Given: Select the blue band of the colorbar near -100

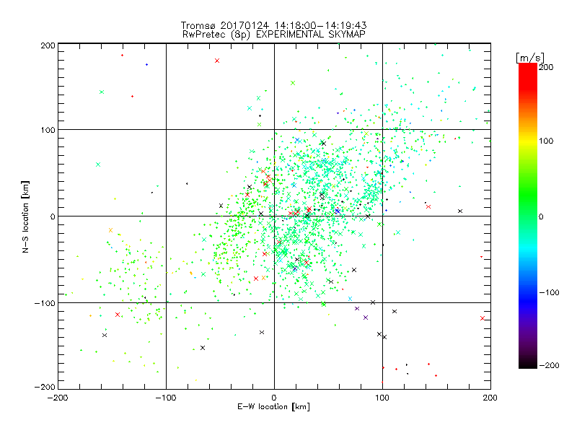Looking at the screenshot, I should tap(528, 293).
